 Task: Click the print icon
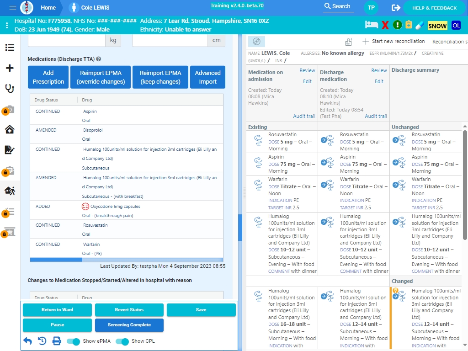pos(57,341)
